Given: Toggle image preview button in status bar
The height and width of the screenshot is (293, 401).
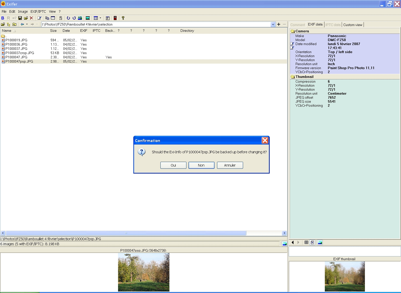Looking at the screenshot, I should point(284,244).
